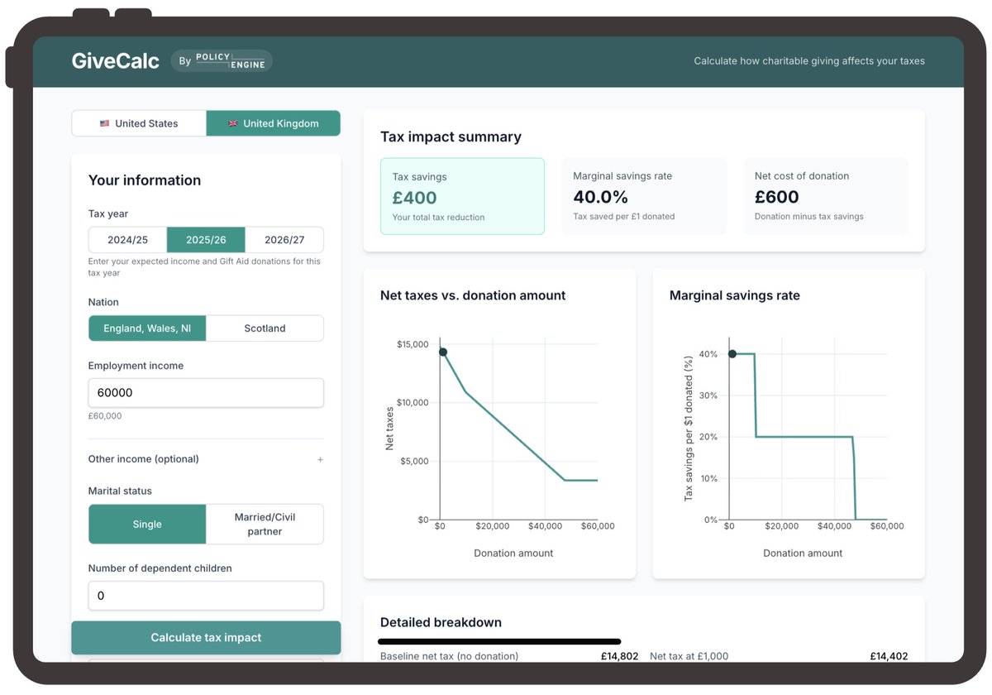Click the Tax impact summary heading
This screenshot has width=992, height=695.
pos(451,137)
